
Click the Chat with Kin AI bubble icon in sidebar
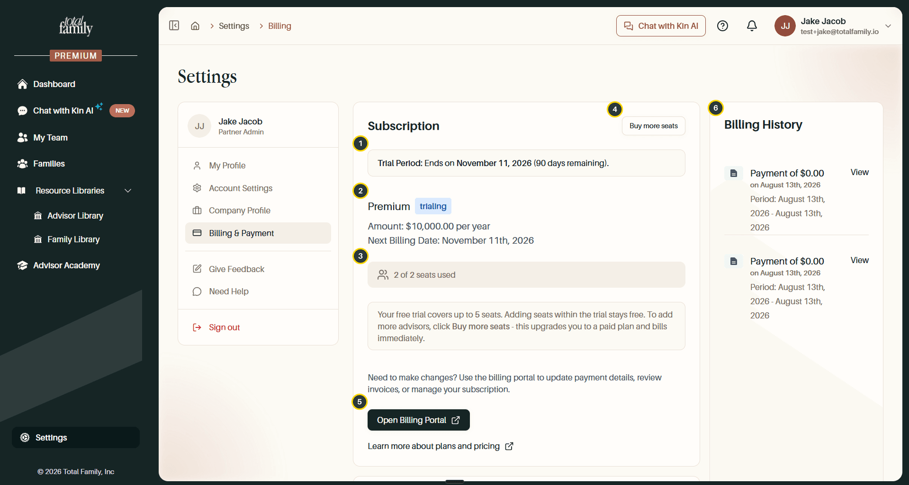pyautogui.click(x=22, y=111)
